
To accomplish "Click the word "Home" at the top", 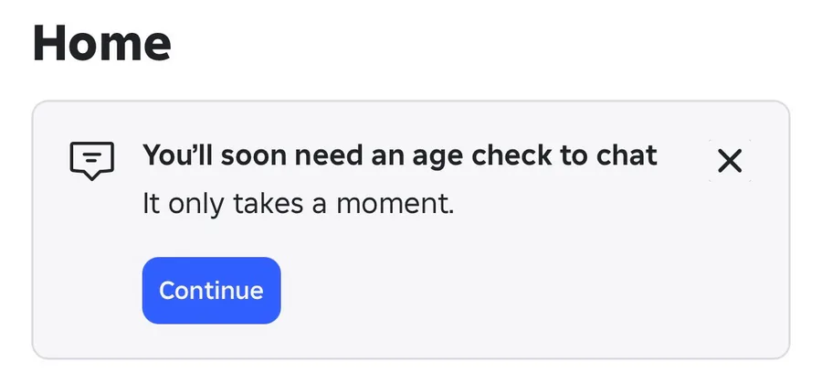I will (102, 43).
